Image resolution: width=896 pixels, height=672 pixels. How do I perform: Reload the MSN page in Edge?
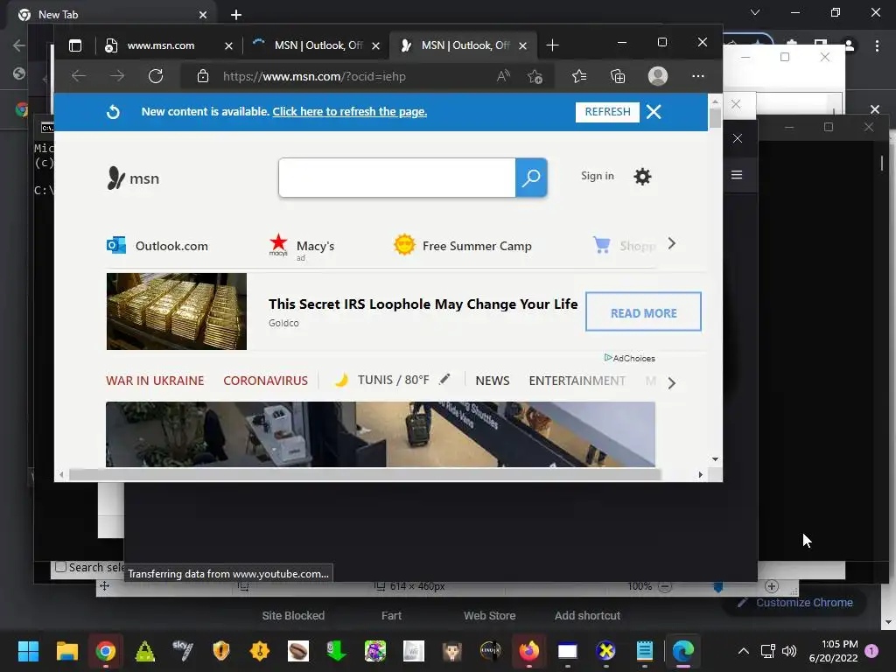pyautogui.click(x=156, y=76)
